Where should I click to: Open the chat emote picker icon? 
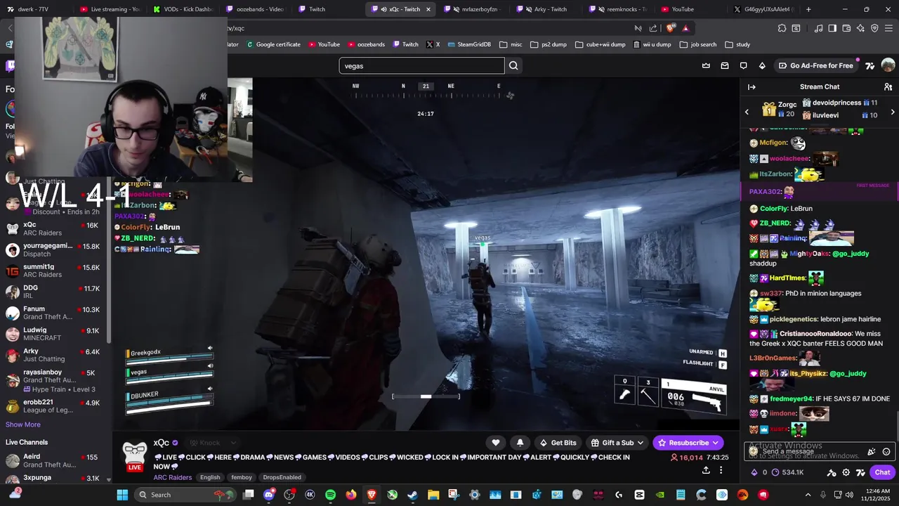[x=886, y=452]
